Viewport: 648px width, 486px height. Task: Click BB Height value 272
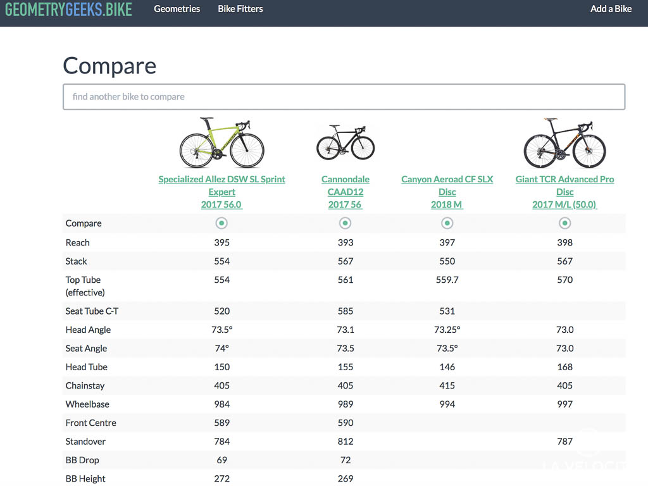[222, 478]
